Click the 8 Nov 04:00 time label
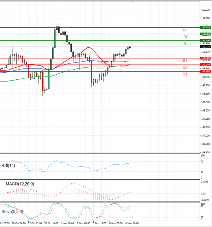The width and height of the screenshot is (212, 227). pos(132,223)
